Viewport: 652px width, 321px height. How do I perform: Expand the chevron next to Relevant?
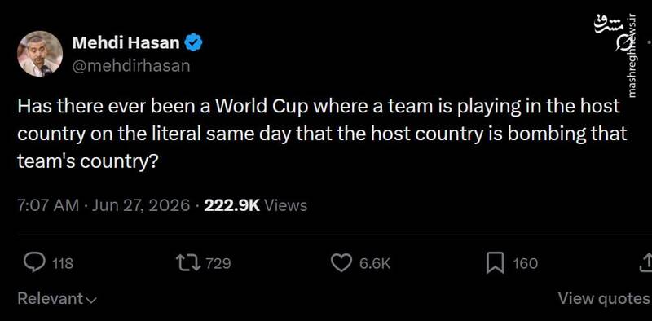pyautogui.click(x=90, y=300)
